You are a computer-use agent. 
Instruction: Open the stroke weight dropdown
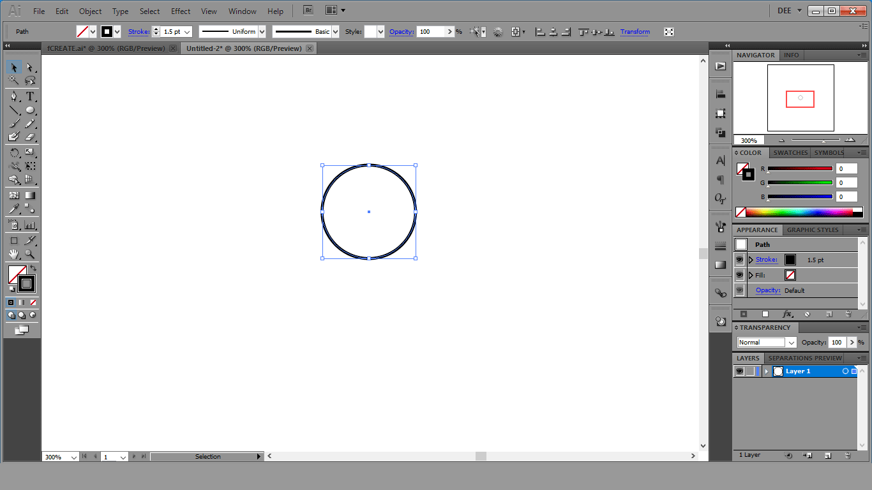pos(187,32)
